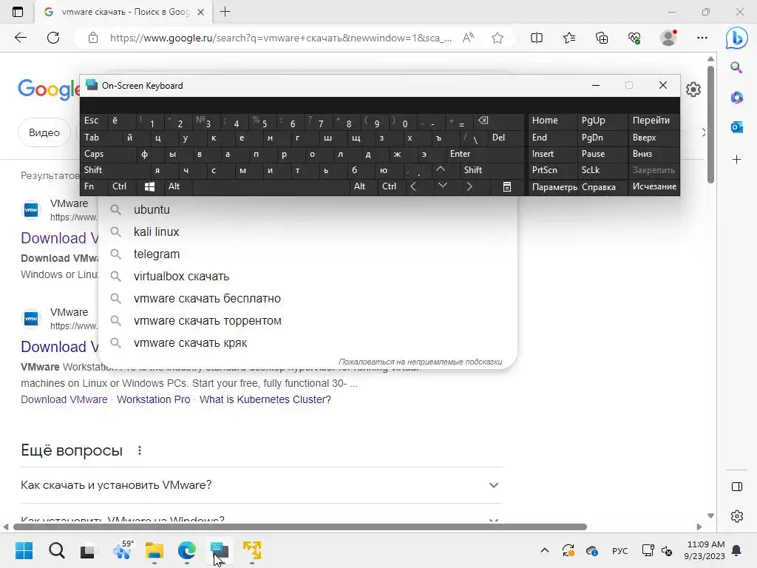
Task: Click the horizontal scrollbar thumb
Action: [300, 527]
